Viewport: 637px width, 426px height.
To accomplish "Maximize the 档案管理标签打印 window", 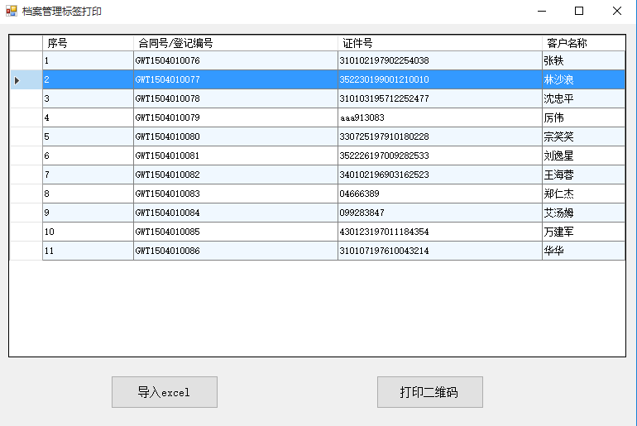I will [579, 11].
